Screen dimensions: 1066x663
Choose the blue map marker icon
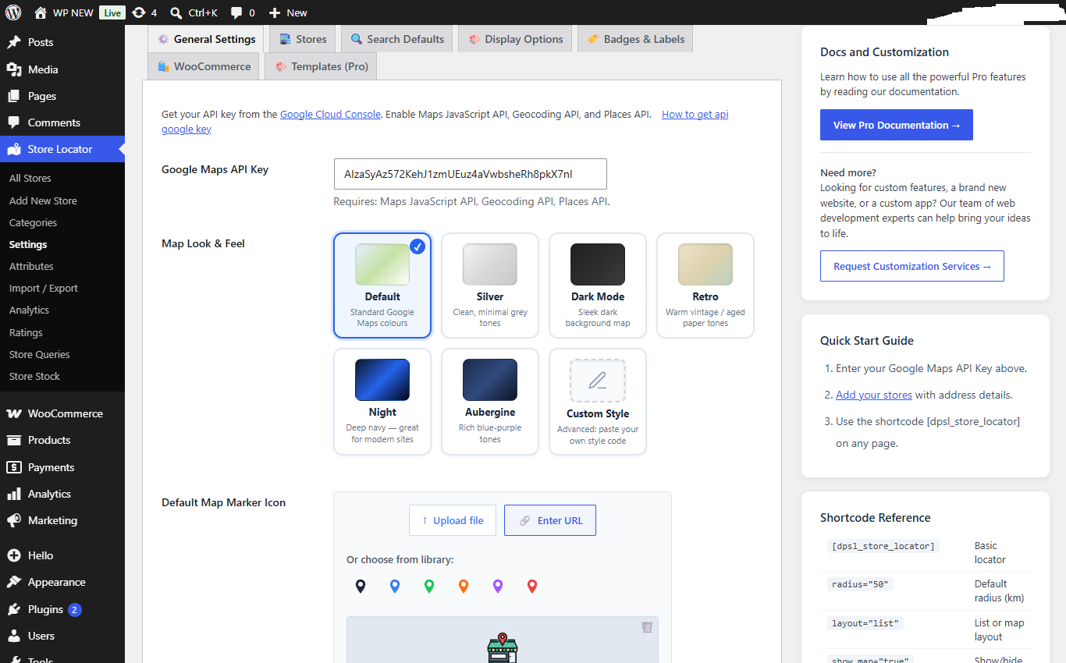click(x=395, y=586)
